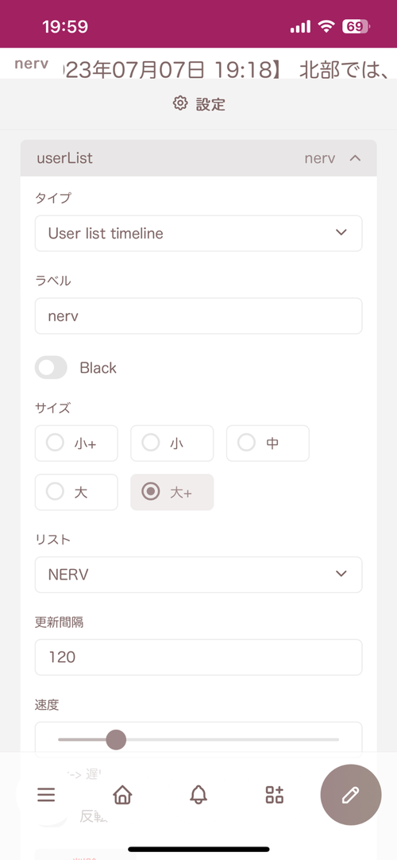Toggle the Black switch
The image size is (397, 860).
tap(51, 367)
